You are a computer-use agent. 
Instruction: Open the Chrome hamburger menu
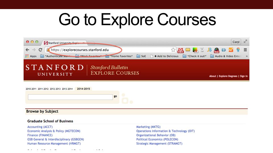pos(245,50)
